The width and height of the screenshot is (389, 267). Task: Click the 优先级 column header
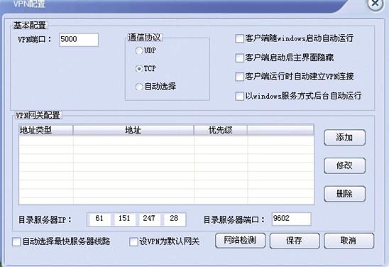pyautogui.click(x=221, y=130)
